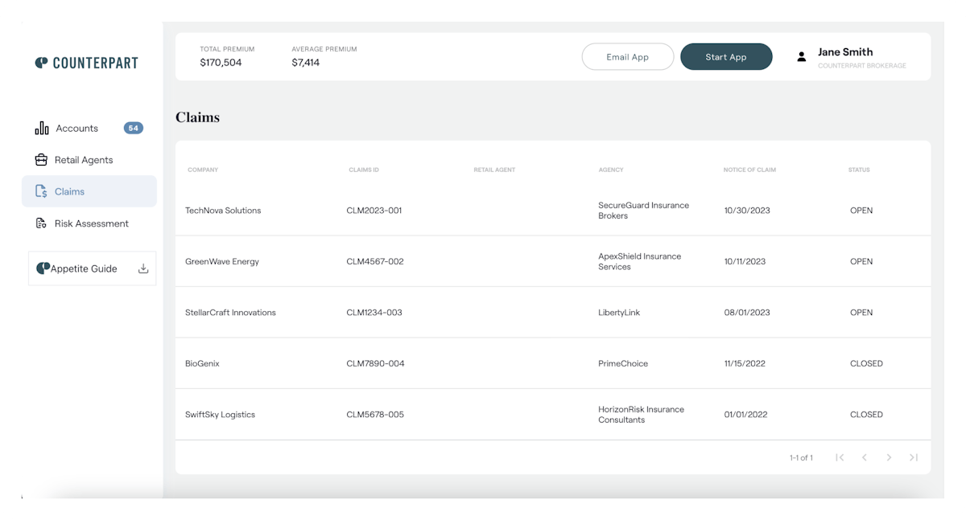Viewport: 966px width, 520px height.
Task: Go to the next claims page
Action: click(x=889, y=457)
